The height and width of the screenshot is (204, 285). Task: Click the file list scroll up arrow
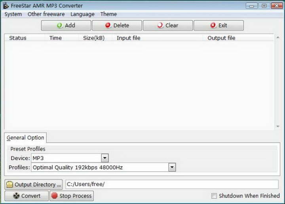278,37
